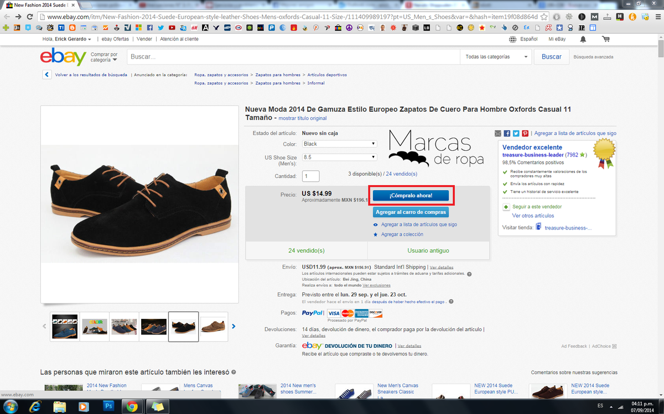Click the Visa payment icon

[334, 313]
